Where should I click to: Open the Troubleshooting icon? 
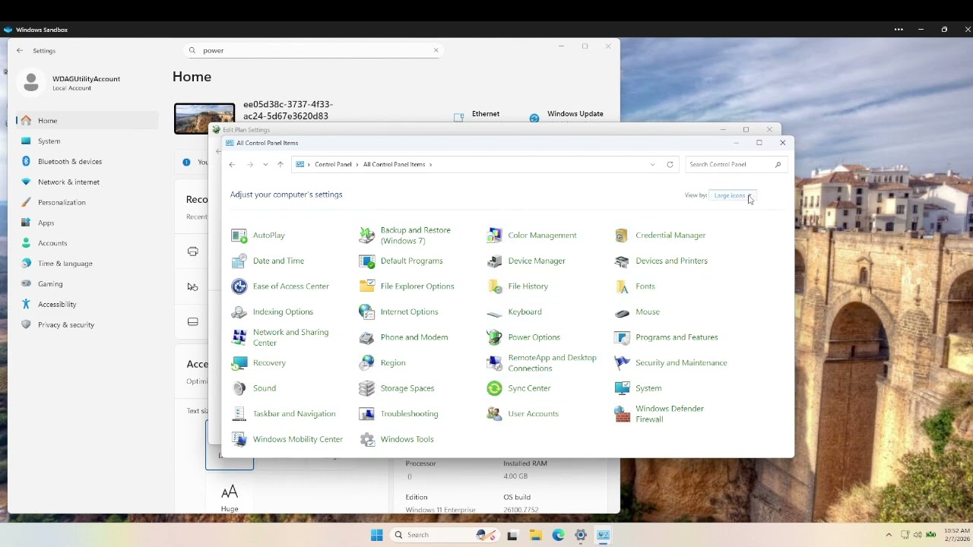pos(367,414)
